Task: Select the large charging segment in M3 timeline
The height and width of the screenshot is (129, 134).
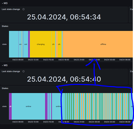Action: (x=41, y=44)
